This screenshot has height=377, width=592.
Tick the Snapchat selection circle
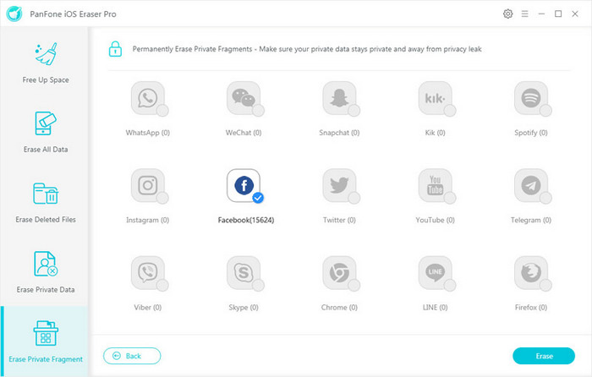[x=354, y=111]
